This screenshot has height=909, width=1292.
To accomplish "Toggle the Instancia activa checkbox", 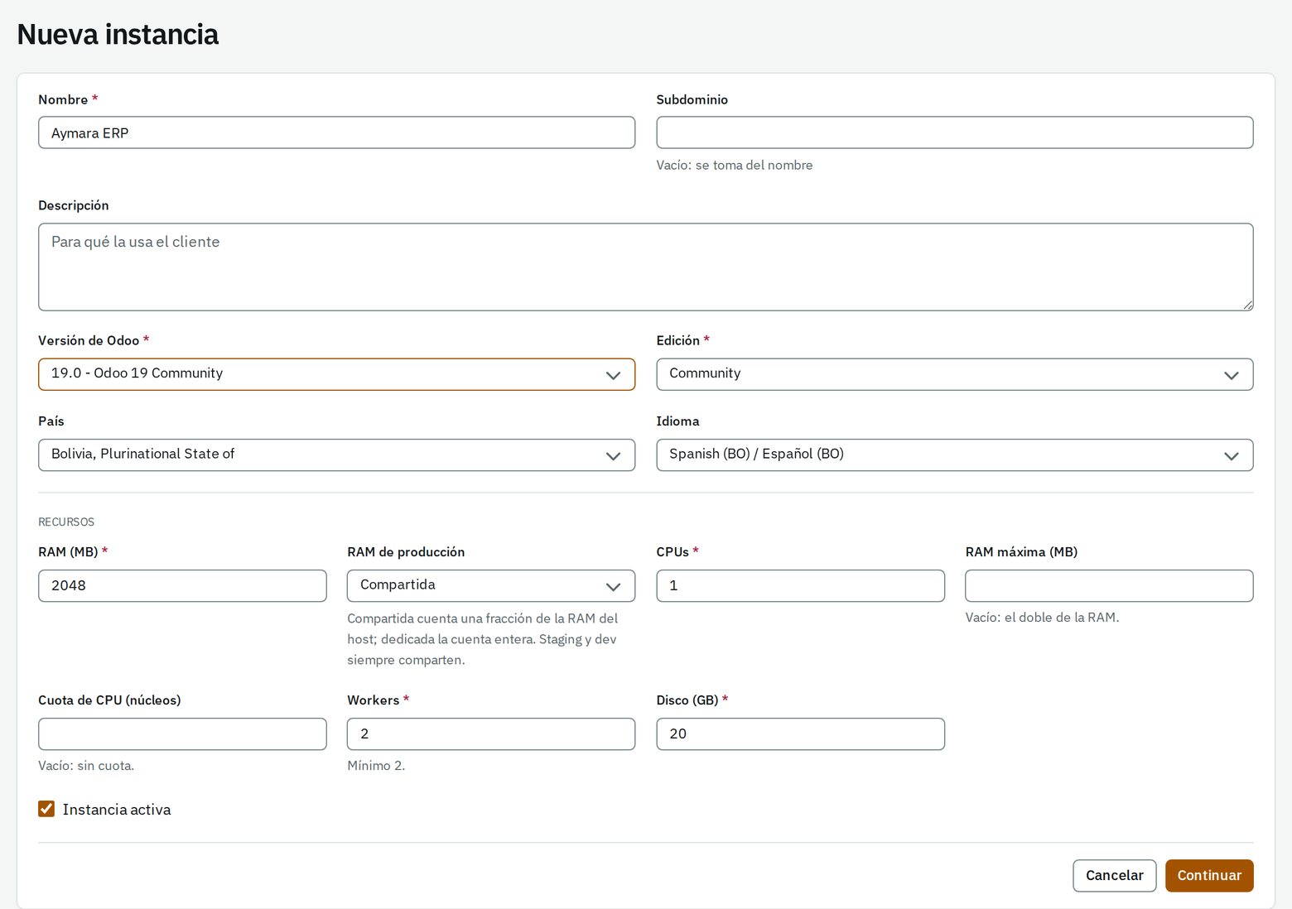I will click(46, 809).
